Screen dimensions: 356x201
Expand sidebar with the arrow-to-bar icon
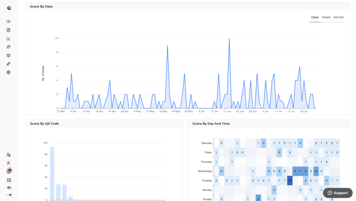(x=9, y=195)
